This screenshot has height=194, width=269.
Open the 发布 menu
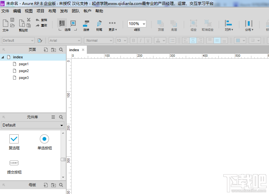(x=64, y=11)
